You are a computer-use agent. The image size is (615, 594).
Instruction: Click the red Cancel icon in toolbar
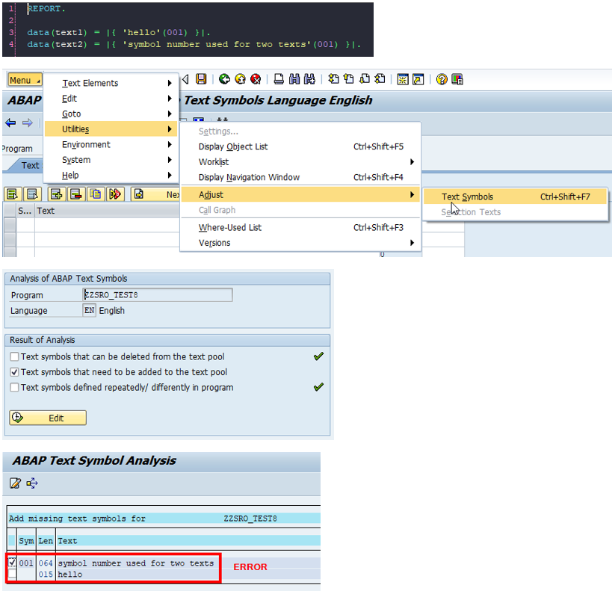pos(256,79)
